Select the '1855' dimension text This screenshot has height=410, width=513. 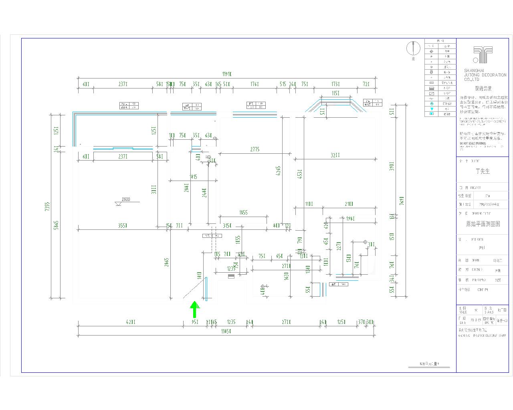point(243,213)
